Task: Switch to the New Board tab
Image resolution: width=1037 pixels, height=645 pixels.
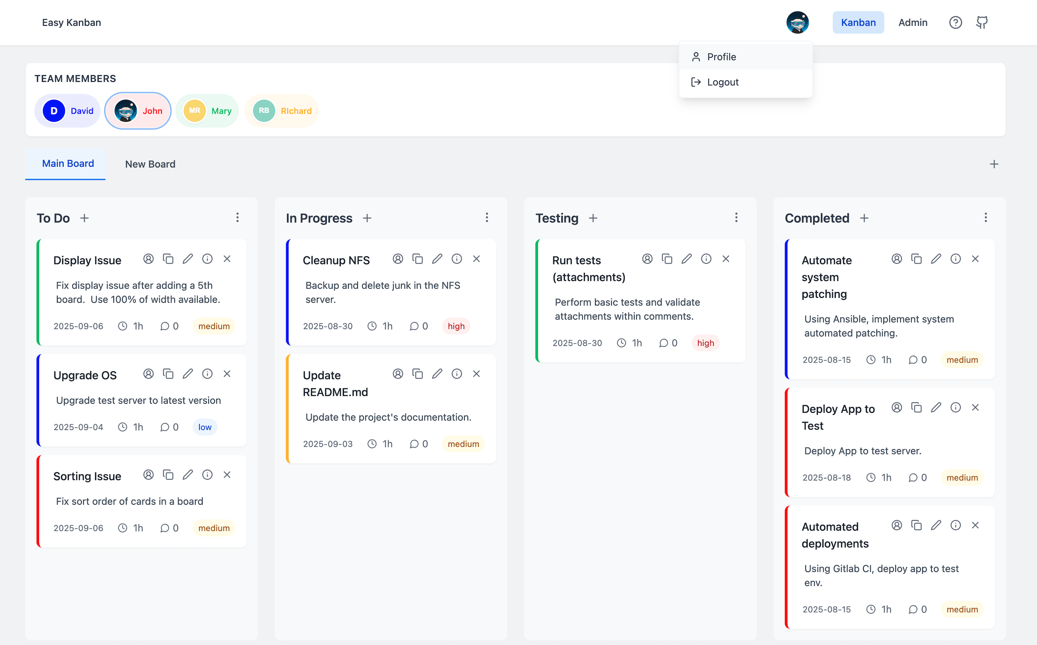Action: click(150, 164)
